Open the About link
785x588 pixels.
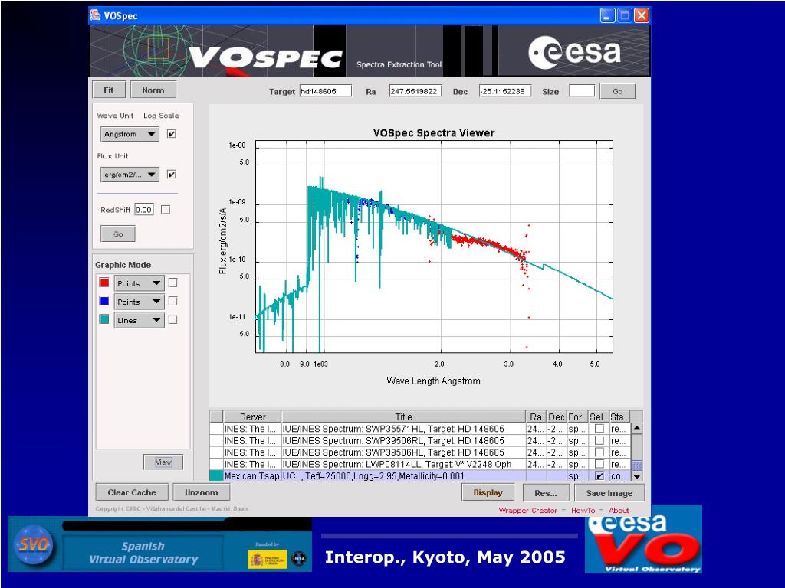[619, 511]
